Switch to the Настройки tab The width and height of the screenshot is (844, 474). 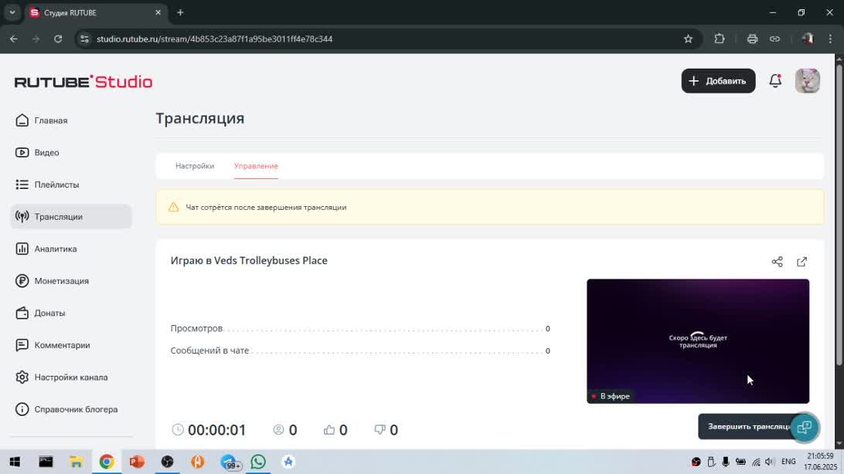pos(195,166)
